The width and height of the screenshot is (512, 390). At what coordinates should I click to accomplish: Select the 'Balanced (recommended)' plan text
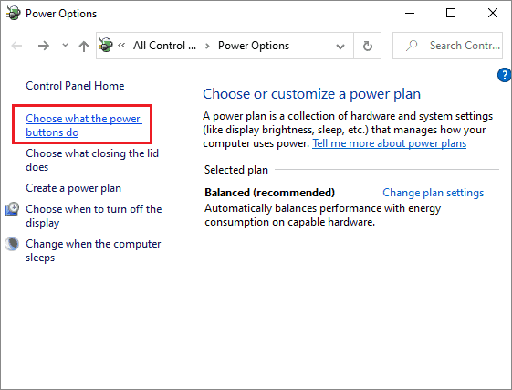tap(270, 193)
